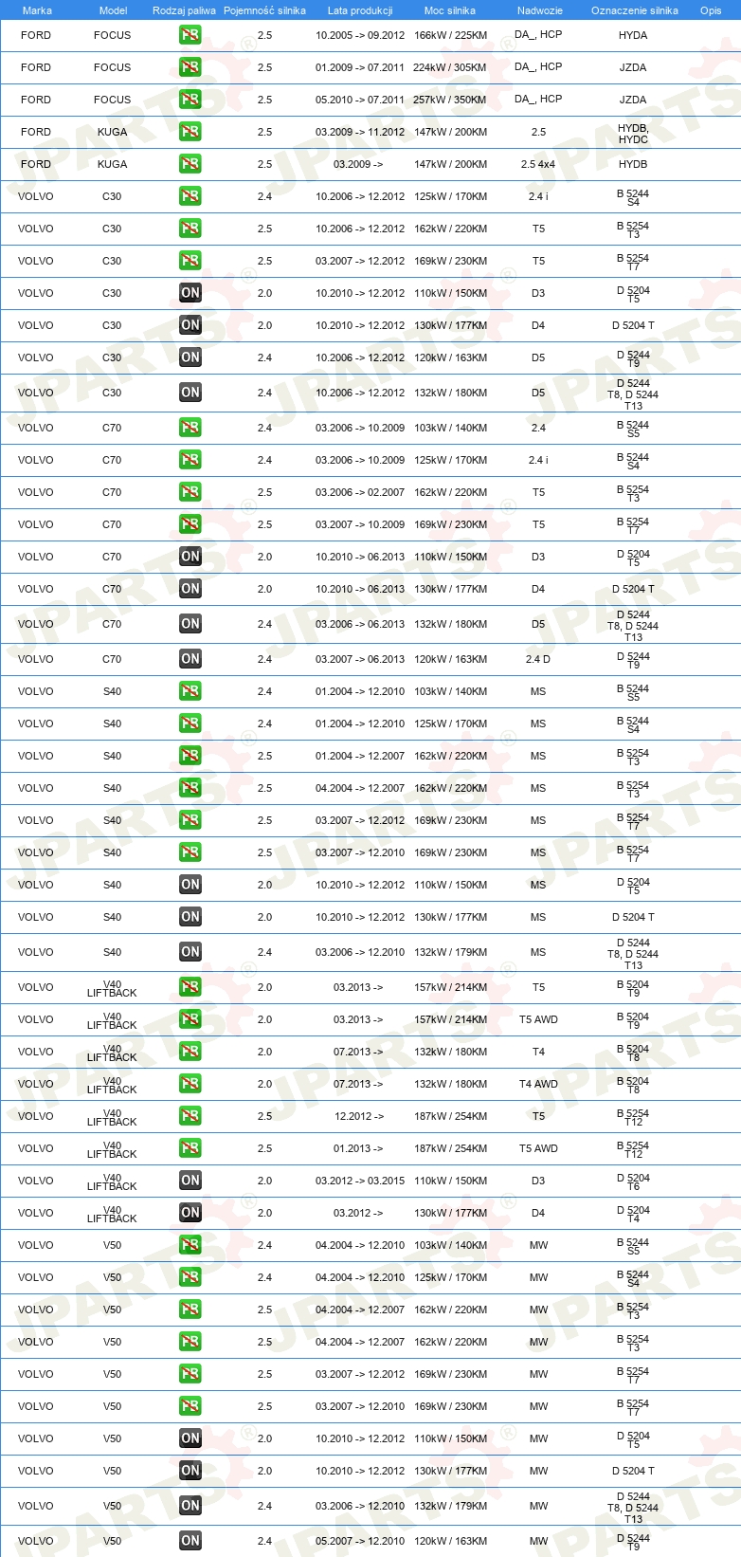Click petrol icon in Volvo C30 2.4 i row
This screenshot has width=741, height=1557.
coord(190,196)
